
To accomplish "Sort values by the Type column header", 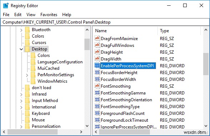I will click(x=179, y=31).
